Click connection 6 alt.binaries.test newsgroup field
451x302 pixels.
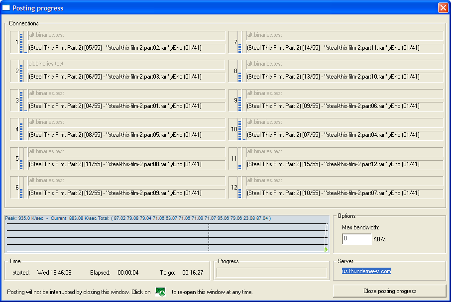(x=126, y=181)
